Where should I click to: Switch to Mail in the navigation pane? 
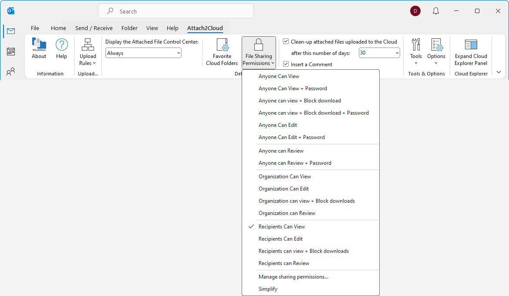click(10, 31)
